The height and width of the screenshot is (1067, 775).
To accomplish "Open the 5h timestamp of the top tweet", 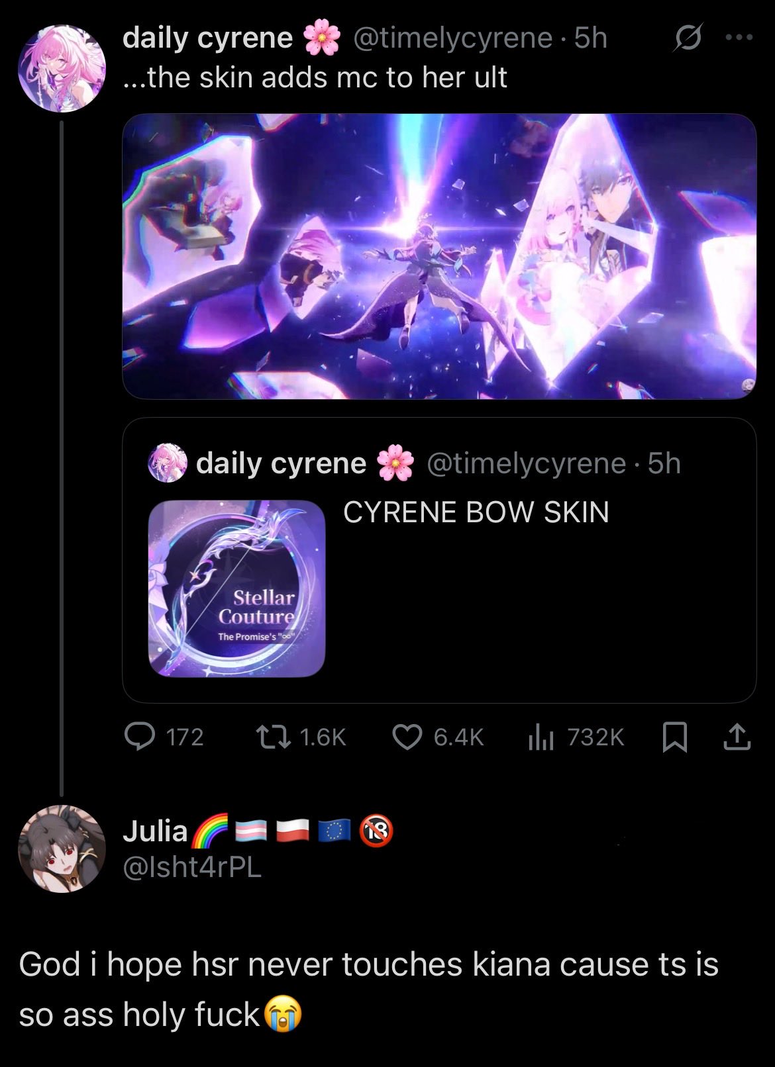I will coord(591,38).
